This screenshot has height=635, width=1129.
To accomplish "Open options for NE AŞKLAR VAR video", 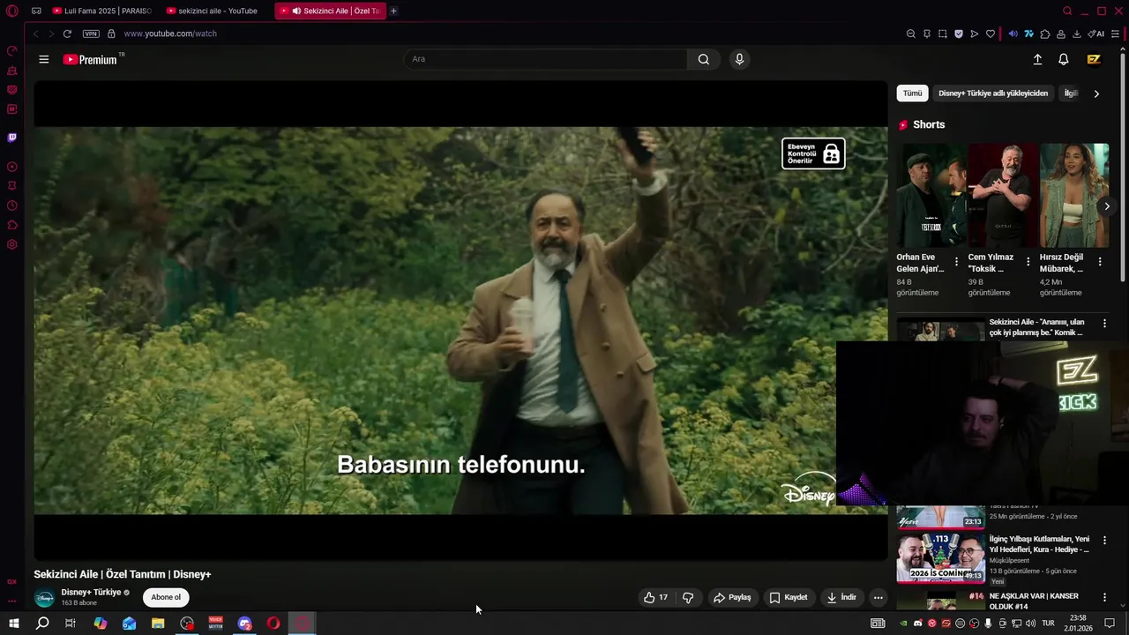I will [1104, 597].
